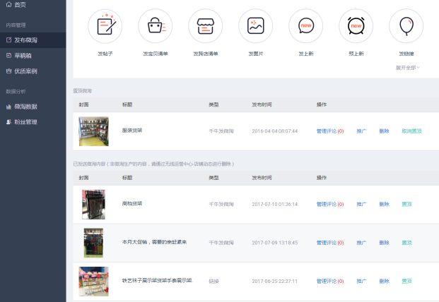Click 删除 for 铁艺袜子展示架 post
Image resolution: width=439 pixels, height=302 pixels.
(x=384, y=281)
